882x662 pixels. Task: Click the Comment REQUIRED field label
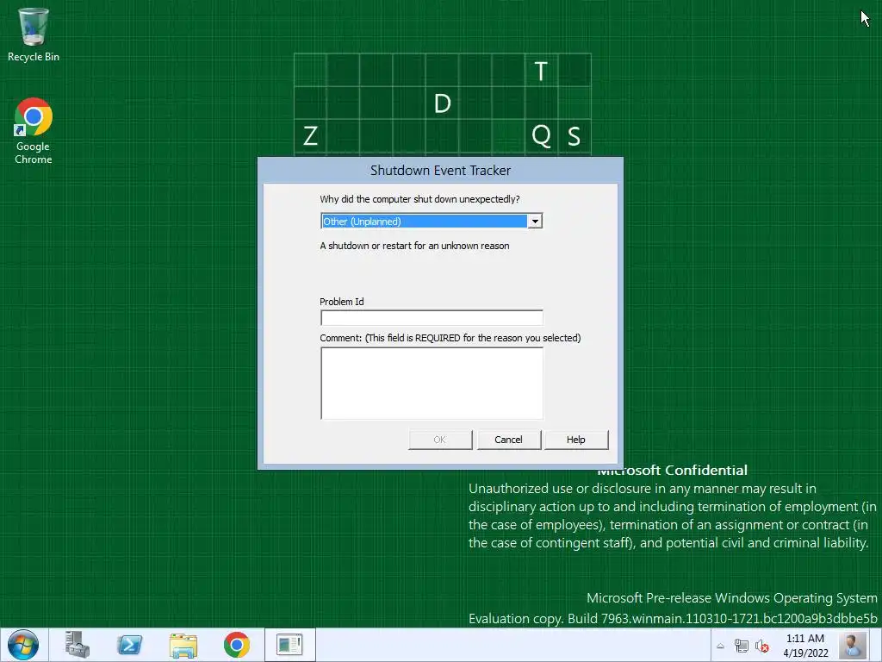450,338
